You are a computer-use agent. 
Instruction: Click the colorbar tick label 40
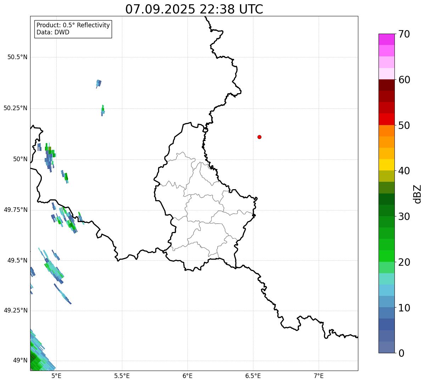(x=404, y=171)
